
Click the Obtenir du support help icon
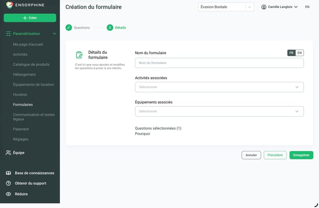click(9, 183)
